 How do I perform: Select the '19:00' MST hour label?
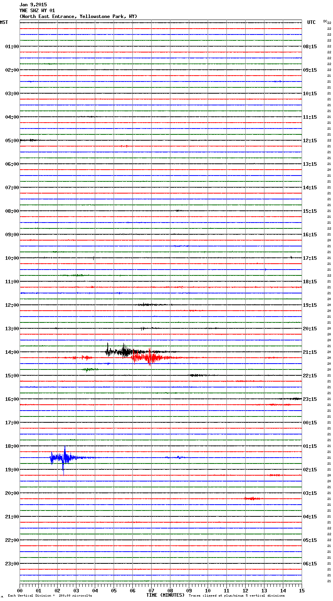[12, 470]
